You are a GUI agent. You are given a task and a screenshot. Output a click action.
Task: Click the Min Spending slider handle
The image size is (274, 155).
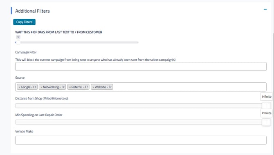(x=266, y=122)
